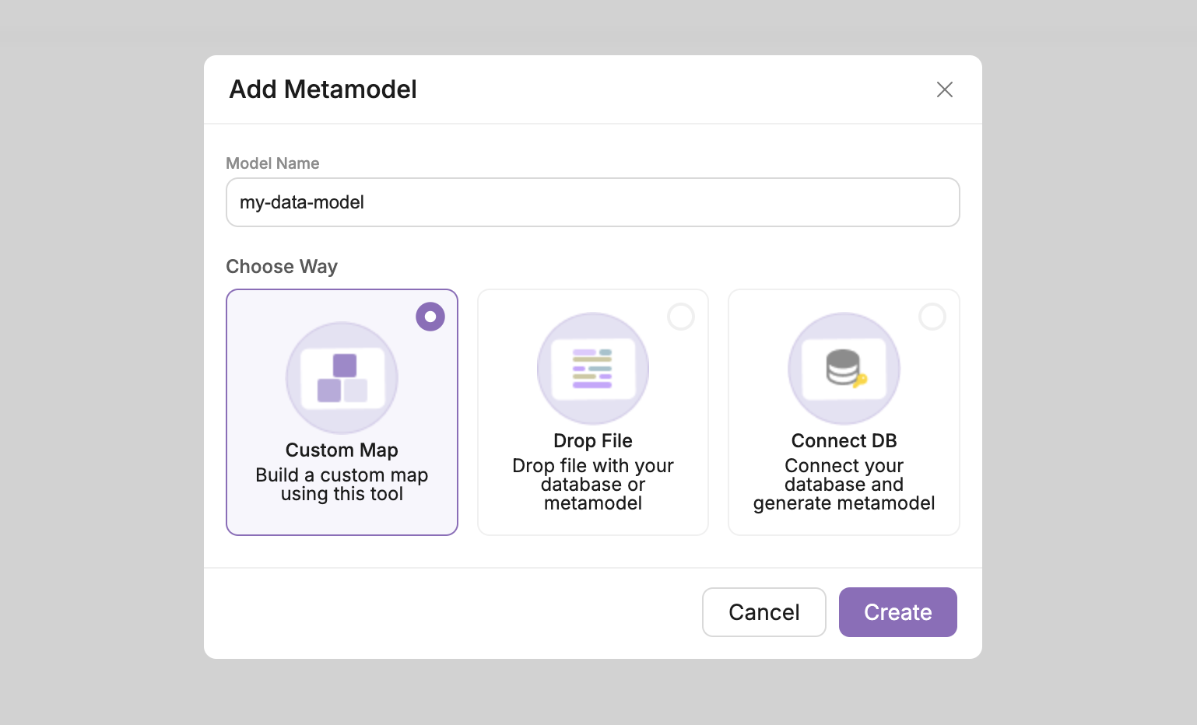Select the Drop File radio button
The width and height of the screenshot is (1197, 725).
[681, 317]
